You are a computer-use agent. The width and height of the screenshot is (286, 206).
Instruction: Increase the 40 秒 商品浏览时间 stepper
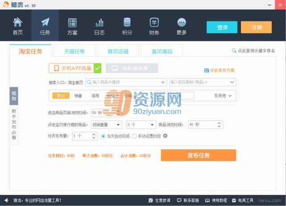pyautogui.click(x=219, y=123)
